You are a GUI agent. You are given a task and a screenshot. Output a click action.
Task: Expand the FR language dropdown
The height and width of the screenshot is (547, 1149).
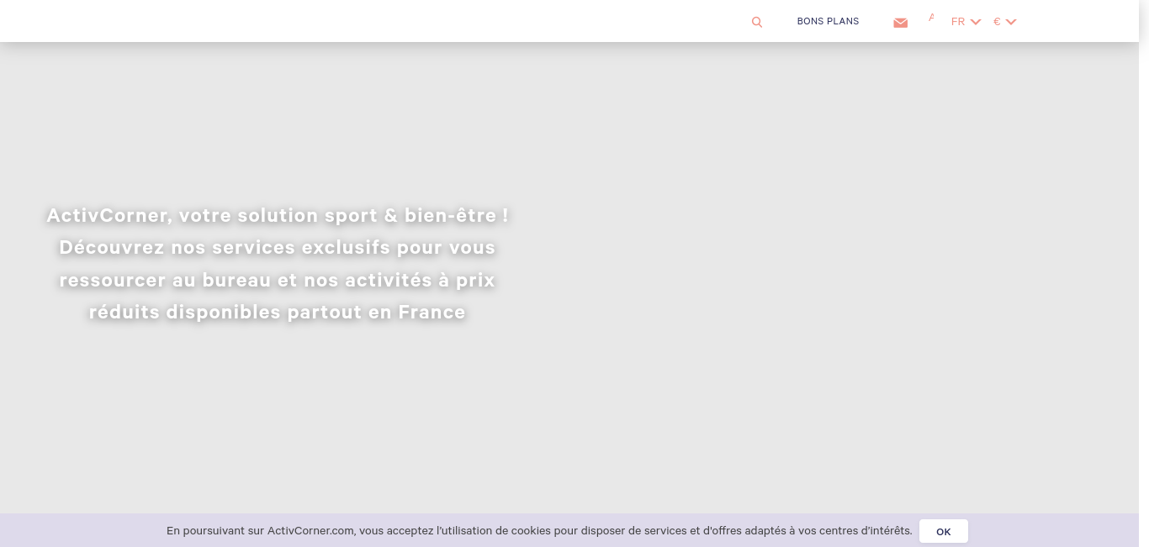[966, 22]
